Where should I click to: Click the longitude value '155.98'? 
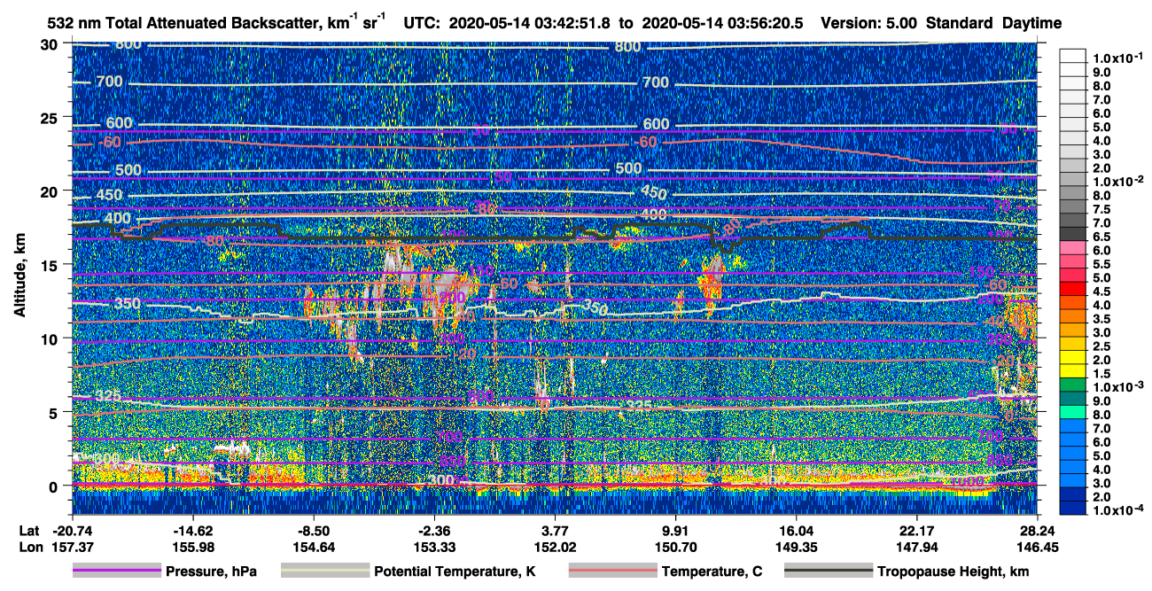[192, 548]
